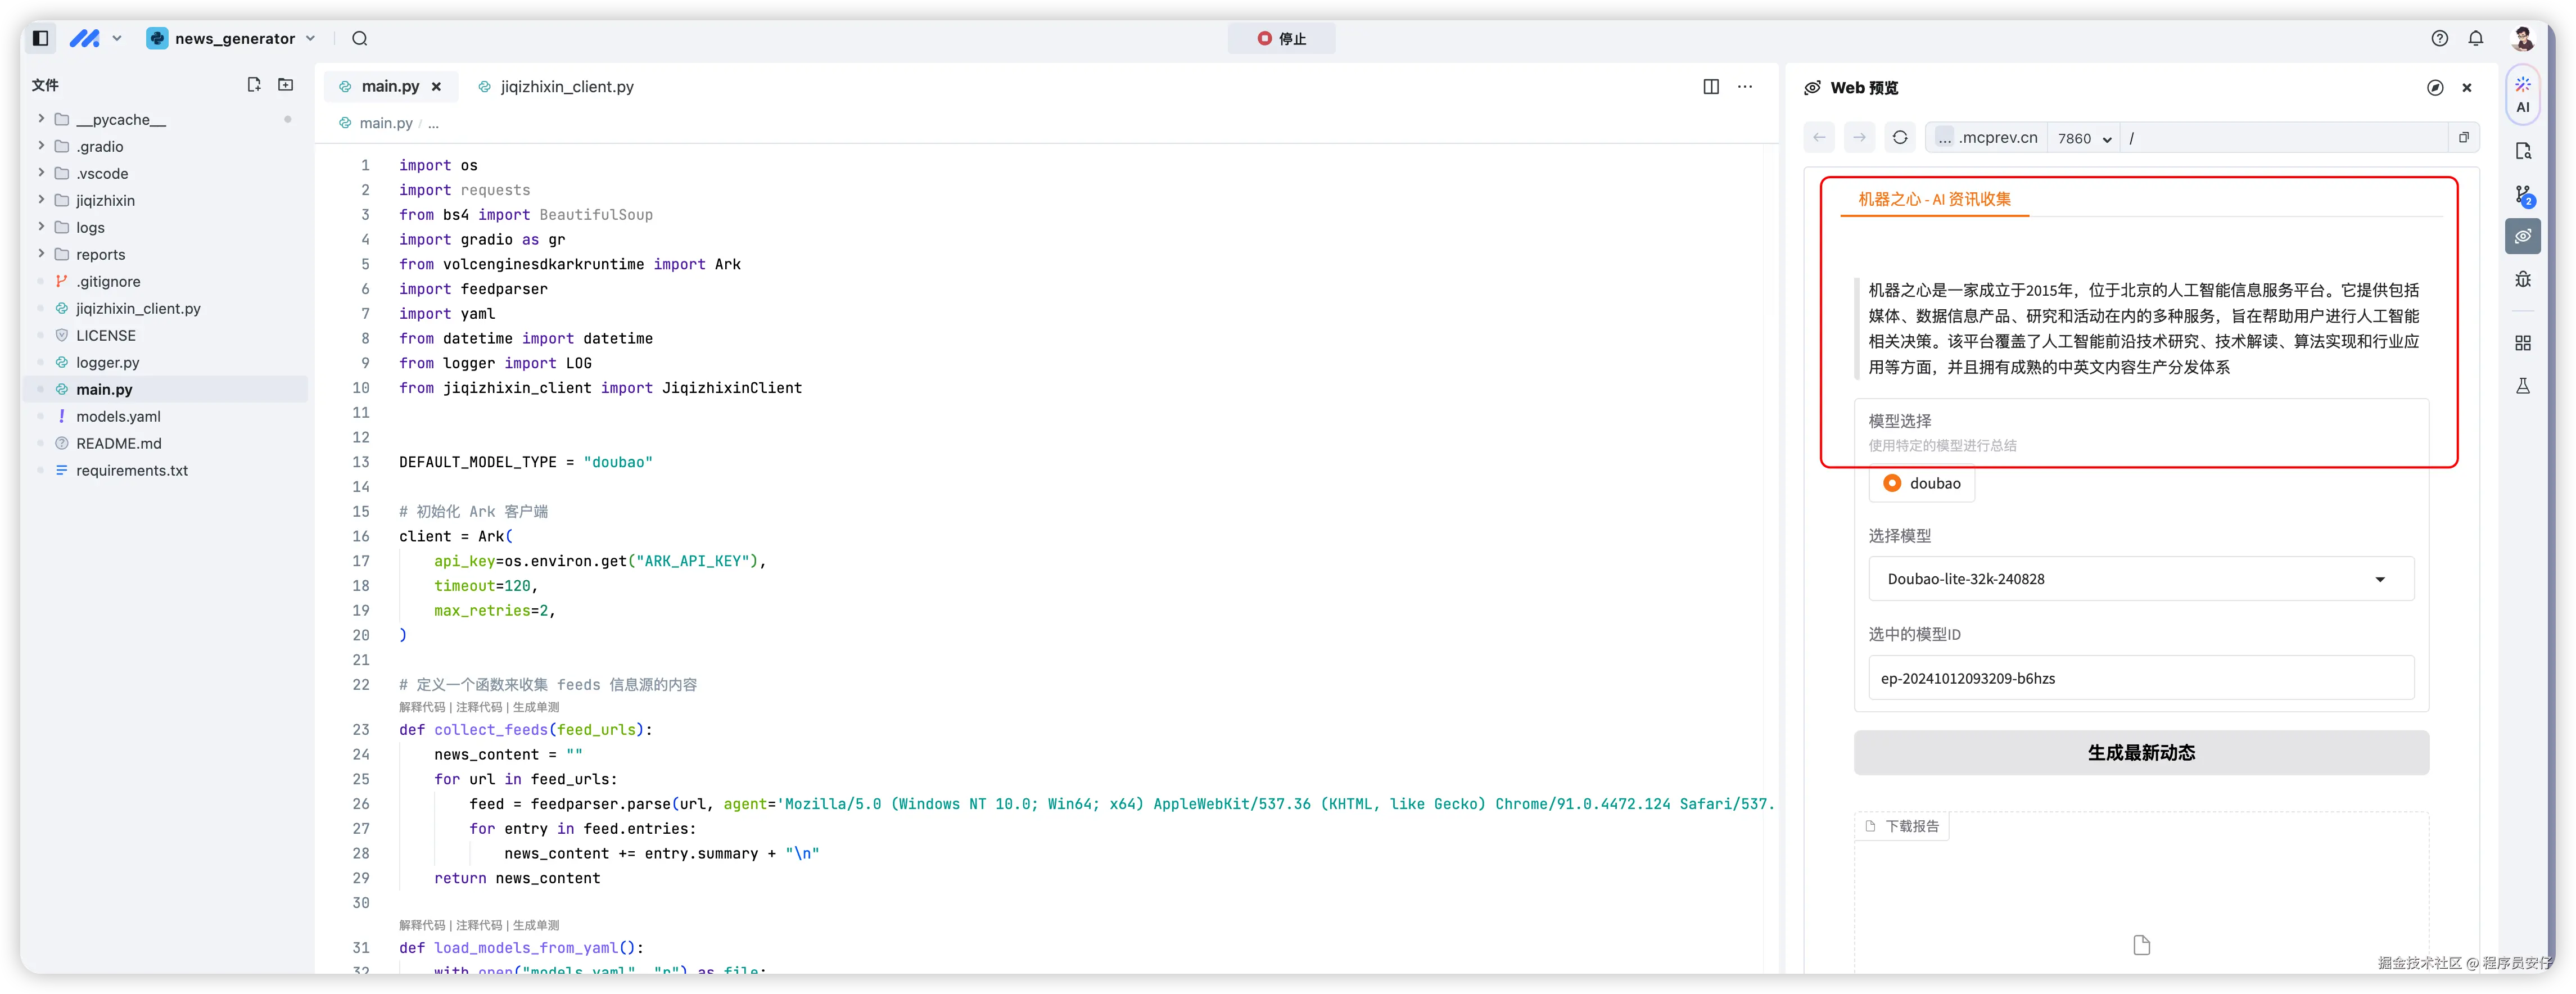Open the source control branch icon

pyautogui.click(x=2522, y=195)
